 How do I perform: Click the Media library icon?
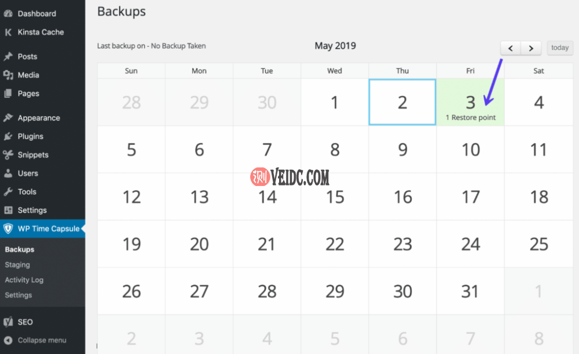click(x=8, y=75)
